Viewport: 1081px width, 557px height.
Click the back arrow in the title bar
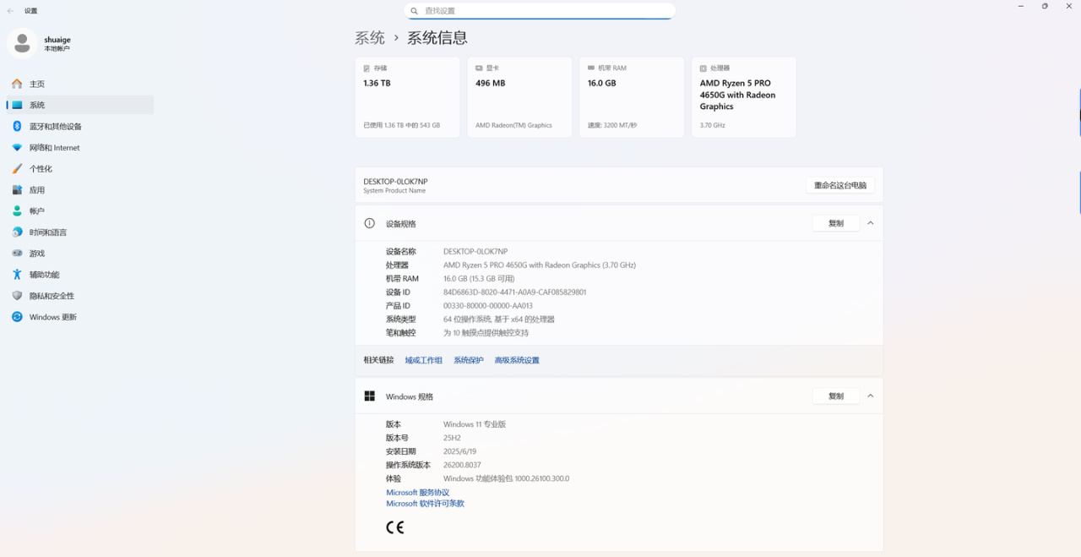click(x=10, y=11)
